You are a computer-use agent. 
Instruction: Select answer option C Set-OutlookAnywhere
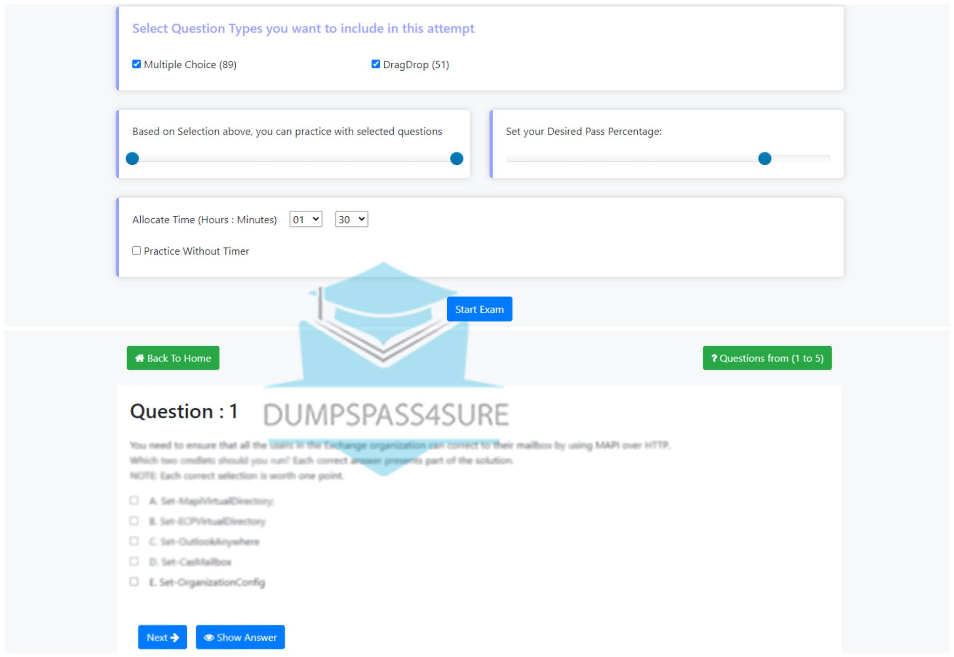[x=136, y=540]
